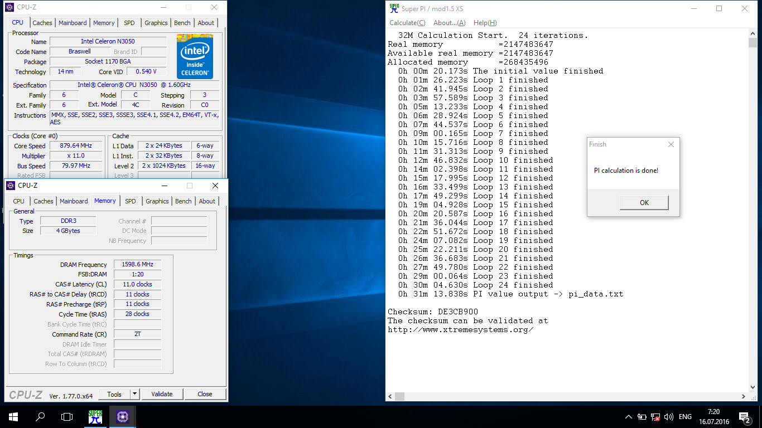Viewport: 762px width, 428px height.
Task: Click the CAS# Latency 11.0 clocks value
Action: click(x=137, y=284)
